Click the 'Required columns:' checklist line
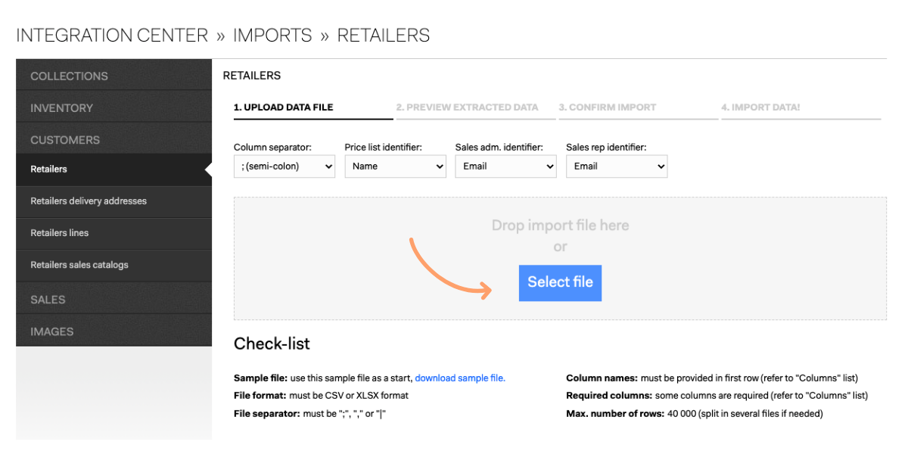Image resolution: width=908 pixels, height=454 pixels. tap(717, 396)
